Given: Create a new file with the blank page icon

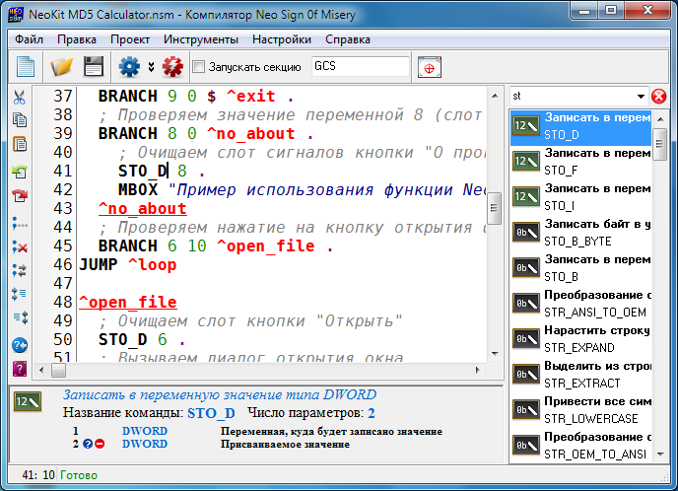Looking at the screenshot, I should point(25,67).
